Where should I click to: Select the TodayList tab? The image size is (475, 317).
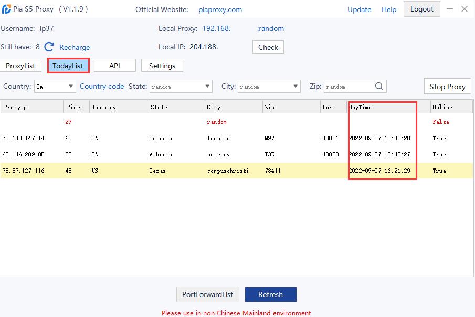[68, 66]
